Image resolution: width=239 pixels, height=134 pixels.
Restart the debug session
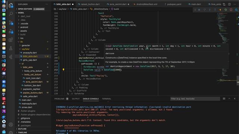tap(226, 10)
